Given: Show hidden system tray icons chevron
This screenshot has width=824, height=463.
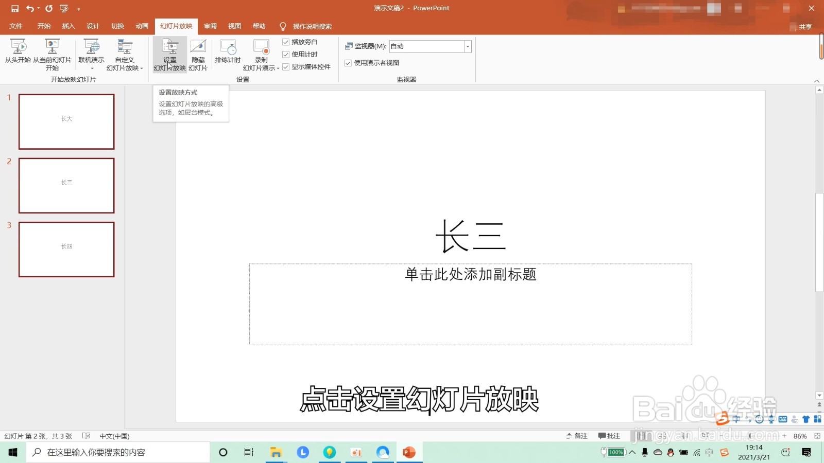Looking at the screenshot, I should (x=632, y=452).
